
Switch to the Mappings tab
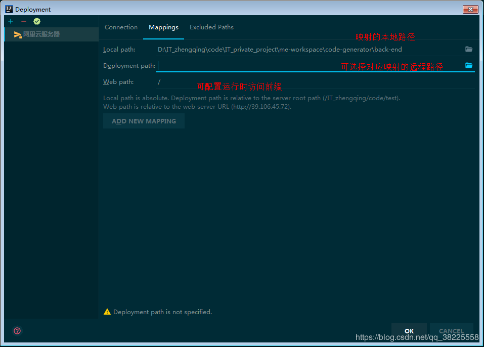coord(163,27)
